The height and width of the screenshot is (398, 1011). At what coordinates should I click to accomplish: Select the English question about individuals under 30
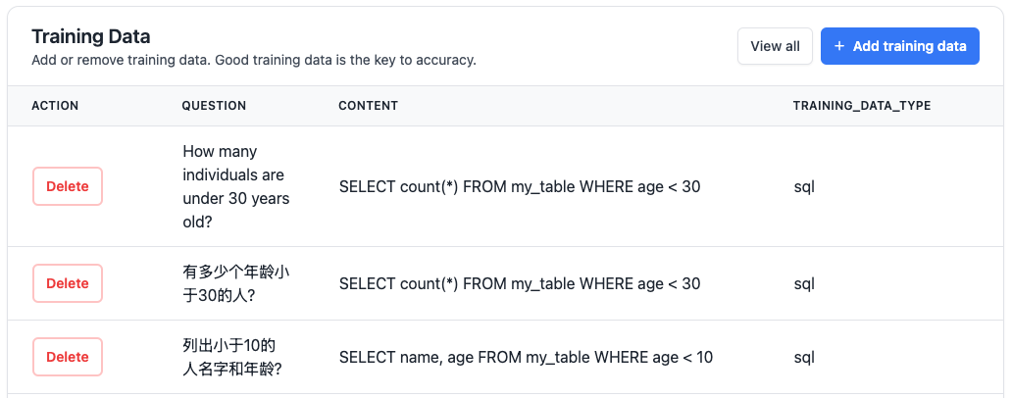(236, 186)
